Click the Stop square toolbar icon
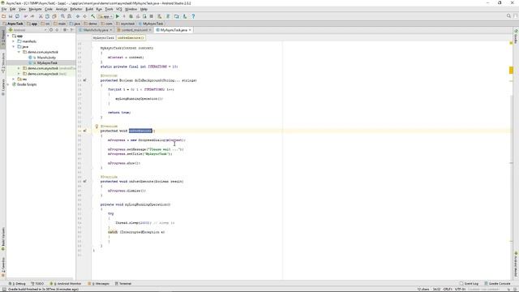Screen dimensions: 519x292 (152, 16)
